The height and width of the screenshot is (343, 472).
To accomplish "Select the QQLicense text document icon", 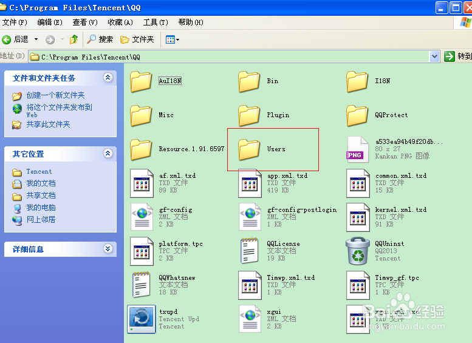I will [x=249, y=251].
